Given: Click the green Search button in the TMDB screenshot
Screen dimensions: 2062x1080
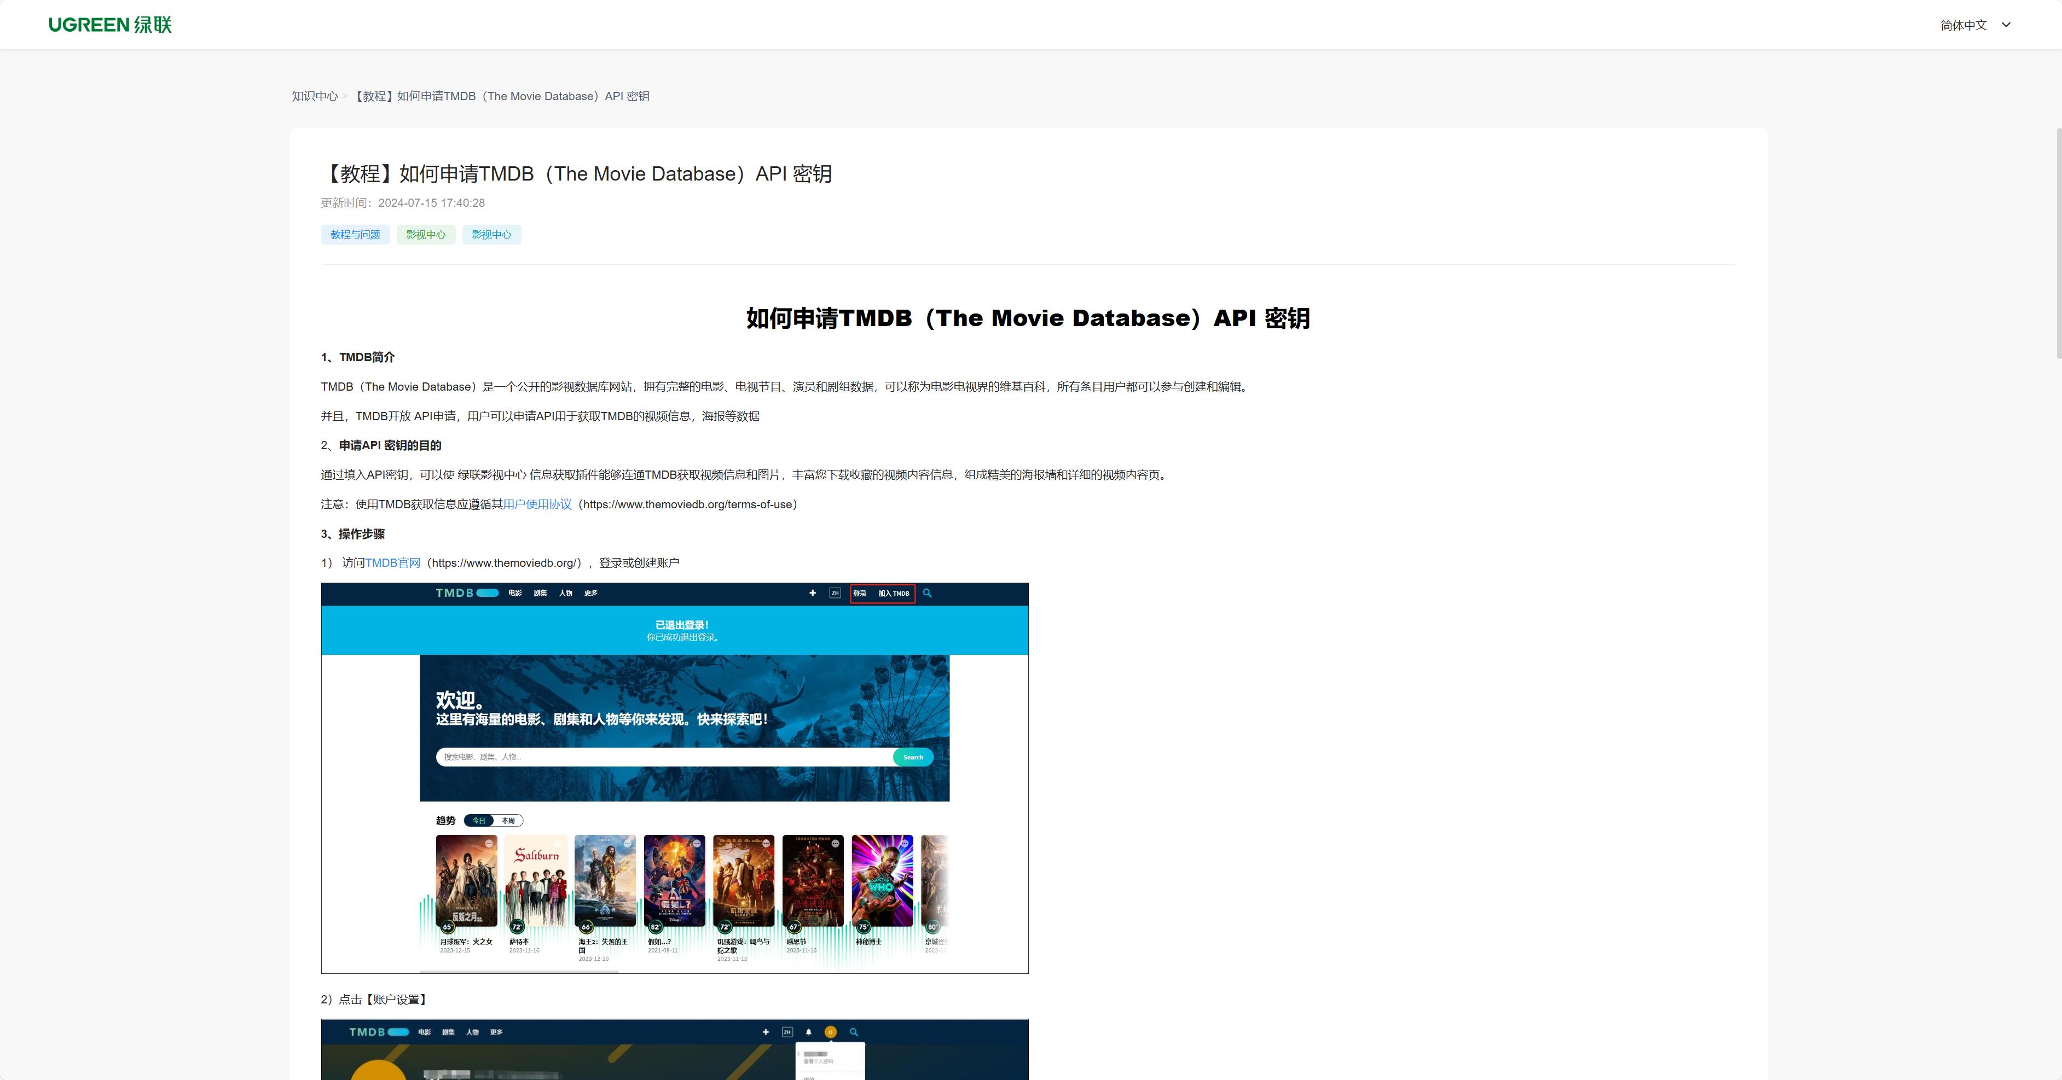Looking at the screenshot, I should (x=913, y=757).
